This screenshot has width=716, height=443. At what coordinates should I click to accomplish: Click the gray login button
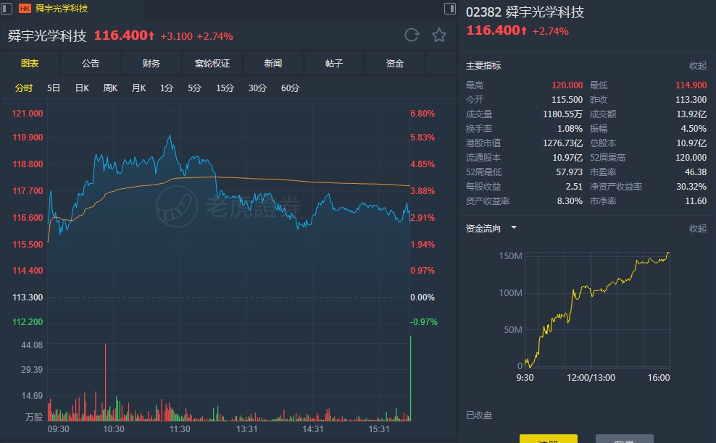pos(624,439)
